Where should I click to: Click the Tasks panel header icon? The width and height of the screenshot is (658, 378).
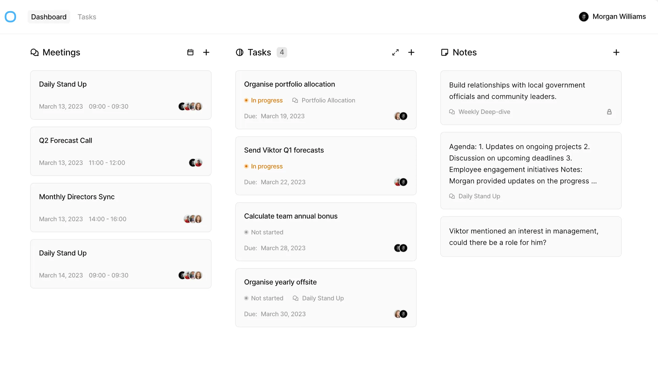click(239, 52)
